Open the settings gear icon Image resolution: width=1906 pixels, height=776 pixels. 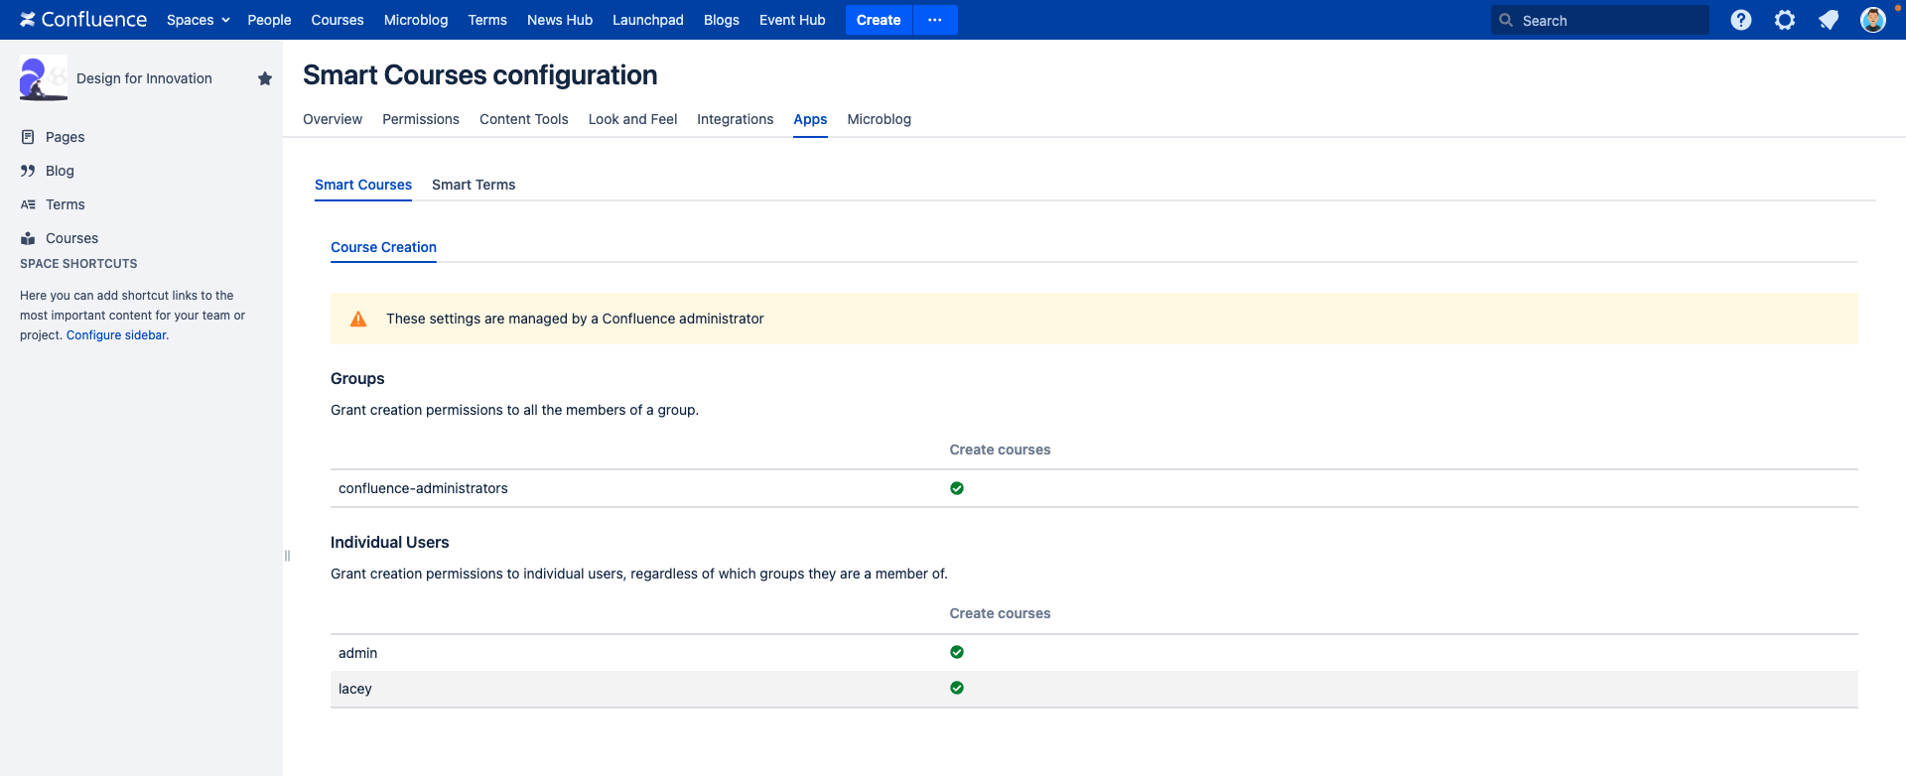(x=1785, y=20)
